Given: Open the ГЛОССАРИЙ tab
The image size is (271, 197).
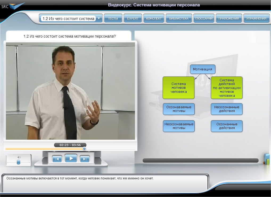Looking at the screenshot, I should (204, 18).
